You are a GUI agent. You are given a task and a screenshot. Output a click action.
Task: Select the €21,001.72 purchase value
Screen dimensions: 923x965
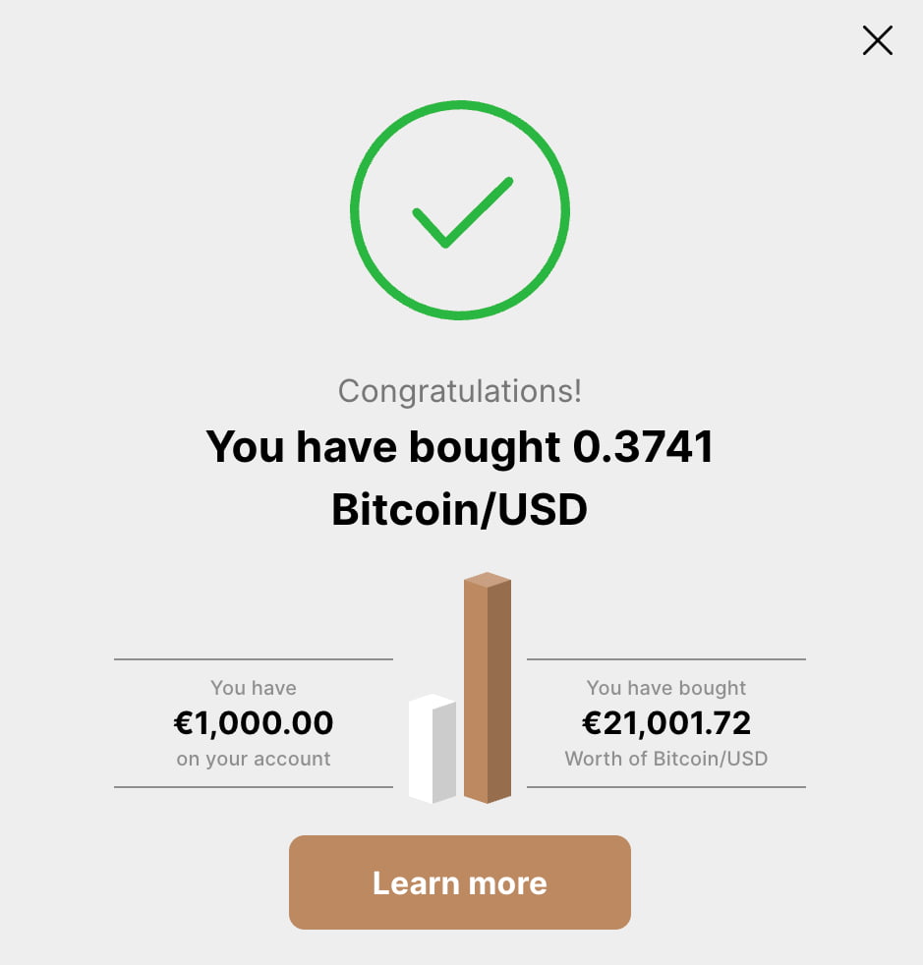click(666, 723)
